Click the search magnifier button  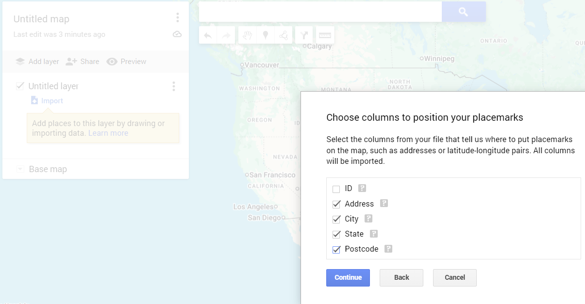[463, 12]
